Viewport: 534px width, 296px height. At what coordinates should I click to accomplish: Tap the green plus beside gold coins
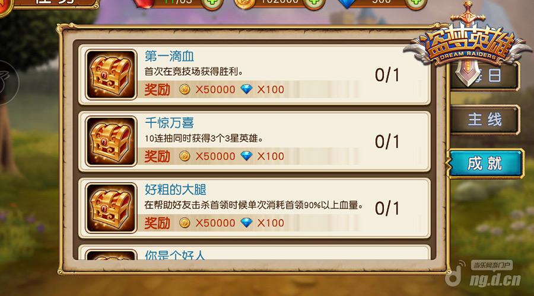click(x=314, y=4)
